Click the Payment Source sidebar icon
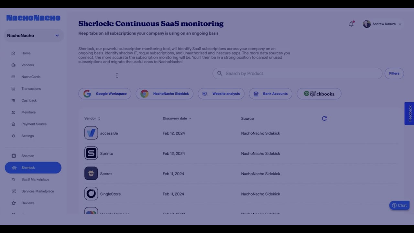This screenshot has height=233, width=414. (x=13, y=124)
